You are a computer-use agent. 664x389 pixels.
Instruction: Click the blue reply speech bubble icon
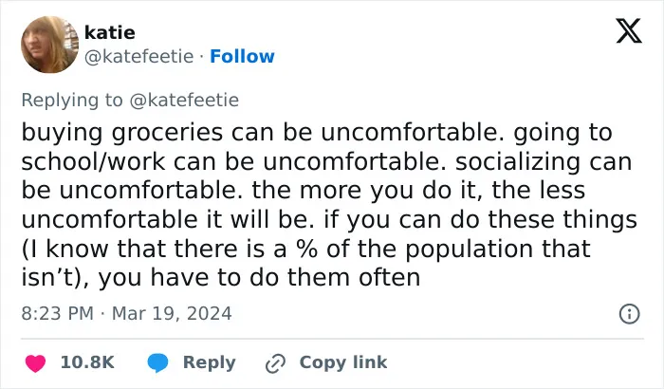(157, 363)
